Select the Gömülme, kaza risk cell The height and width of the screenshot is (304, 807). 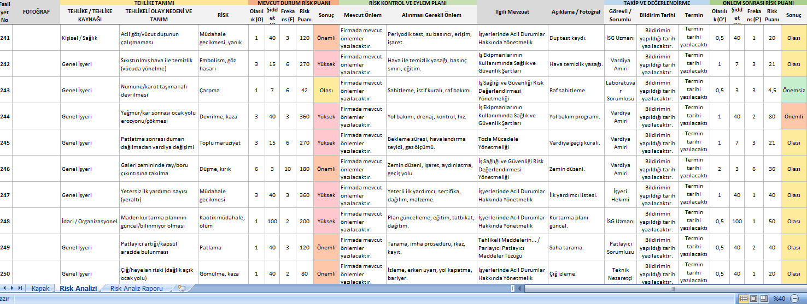(x=223, y=274)
